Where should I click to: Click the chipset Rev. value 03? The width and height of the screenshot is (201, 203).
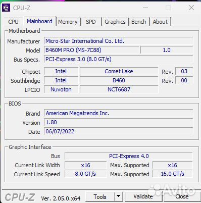click(184, 71)
